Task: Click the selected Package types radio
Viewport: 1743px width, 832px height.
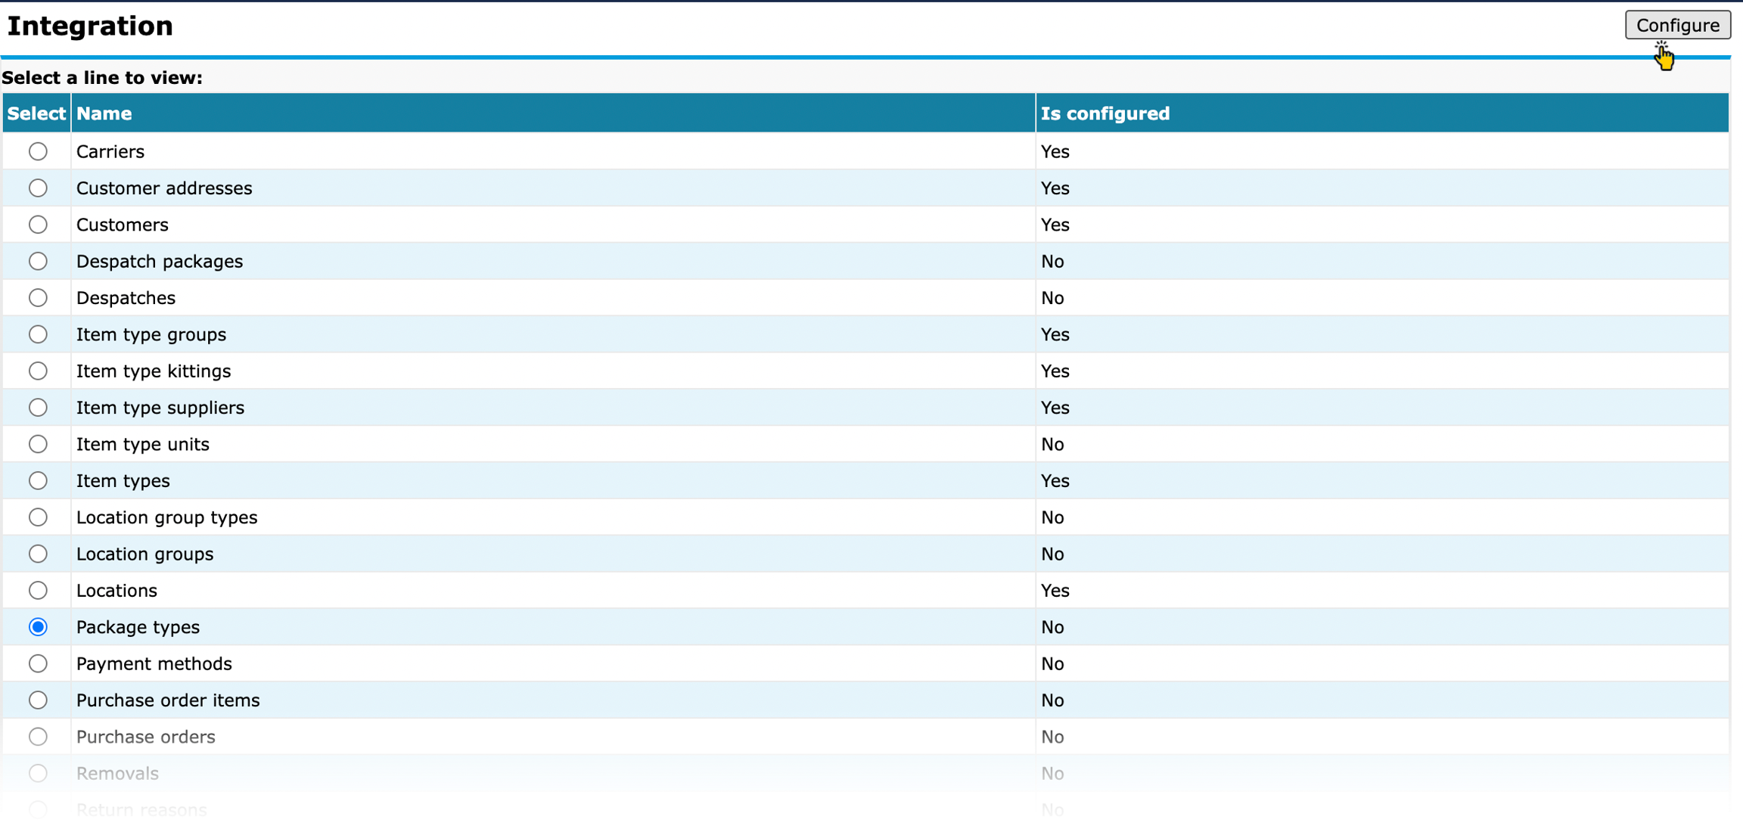Action: pos(38,626)
